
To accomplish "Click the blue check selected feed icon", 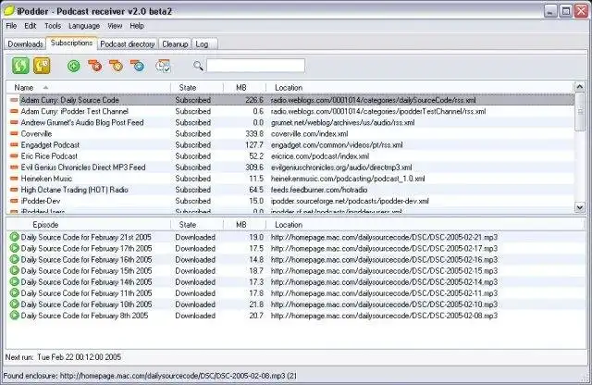I will 138,66.
